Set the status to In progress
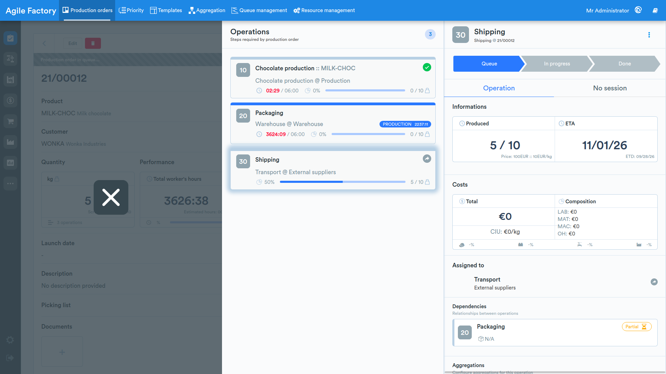Screen dimensions: 666x374 pyautogui.click(x=557, y=64)
